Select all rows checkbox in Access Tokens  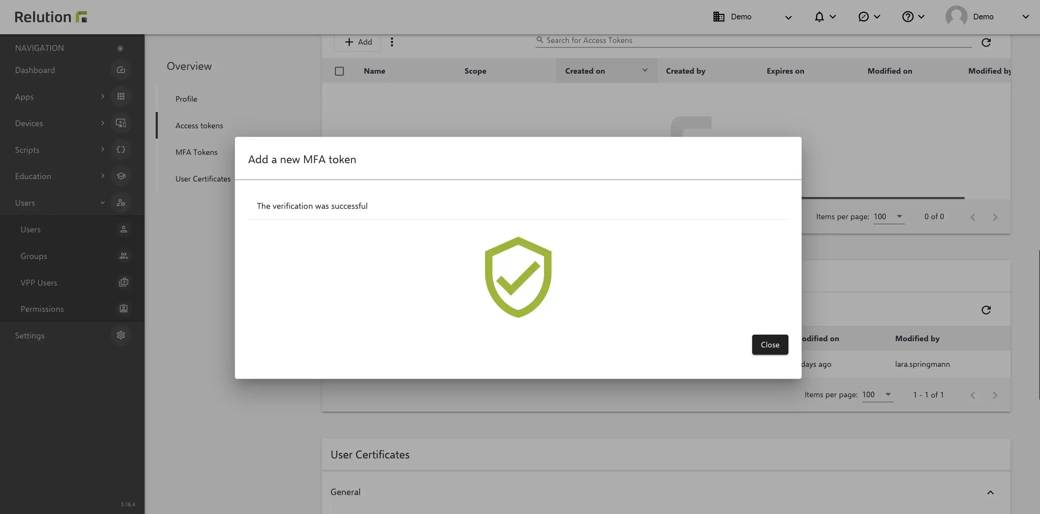click(x=339, y=71)
